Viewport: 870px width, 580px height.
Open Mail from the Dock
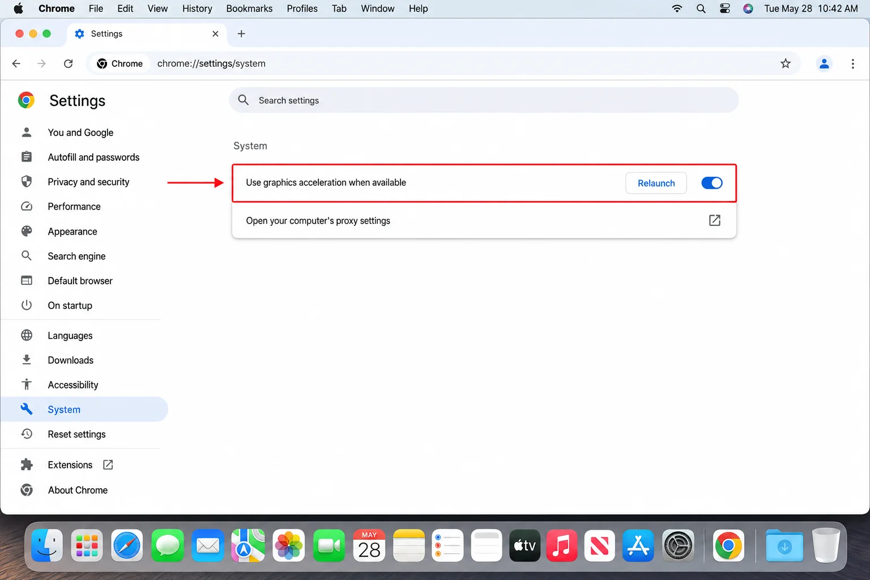pos(208,545)
